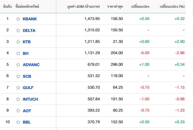This screenshot has height=130, width=193.
Task: Open the GULF stock page
Action: tap(28, 88)
